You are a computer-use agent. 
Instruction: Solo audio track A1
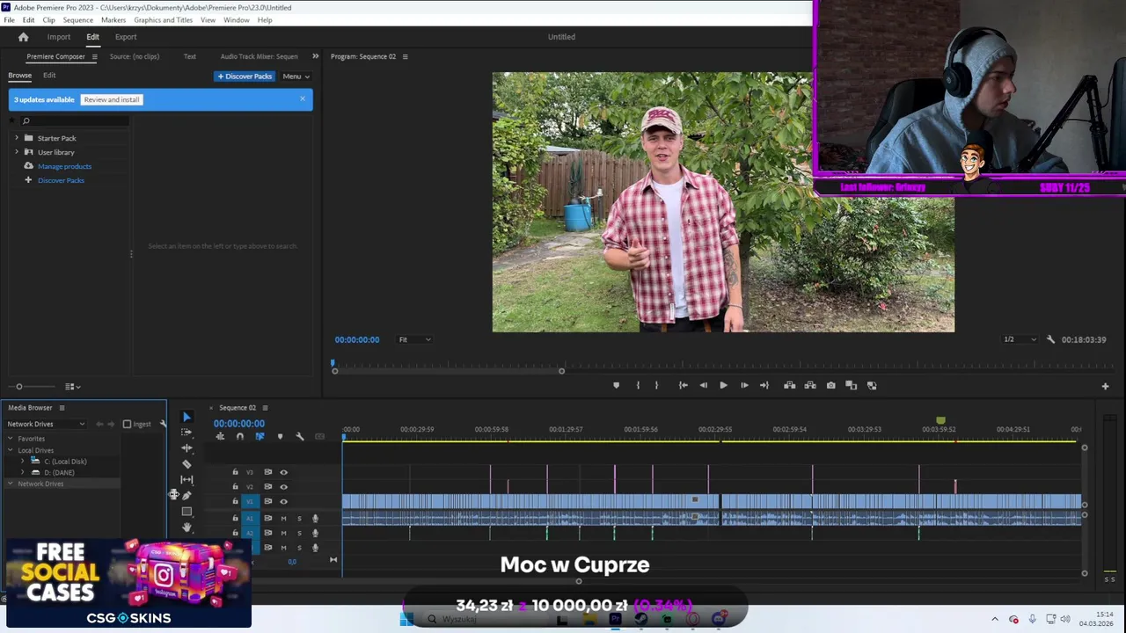pos(299,518)
